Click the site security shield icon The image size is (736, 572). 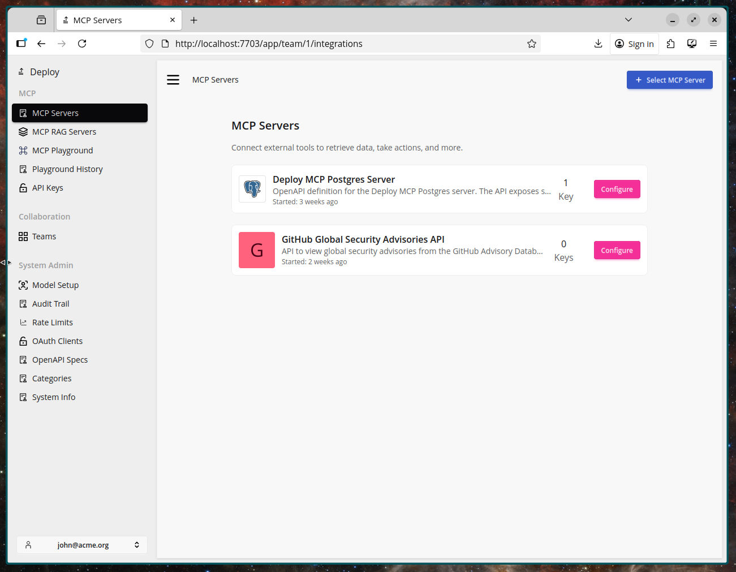point(149,44)
